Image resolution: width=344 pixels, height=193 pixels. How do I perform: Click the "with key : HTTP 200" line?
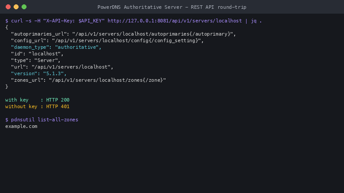click(37, 100)
